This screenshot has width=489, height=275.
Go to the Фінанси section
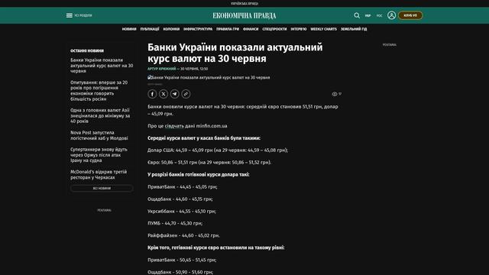[x=251, y=29]
